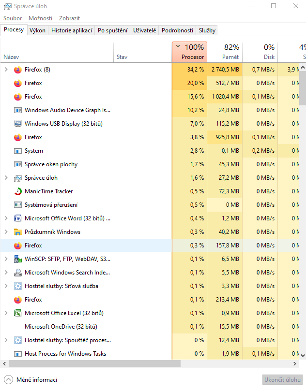Click the 7,0 % CPU cell

(190, 124)
